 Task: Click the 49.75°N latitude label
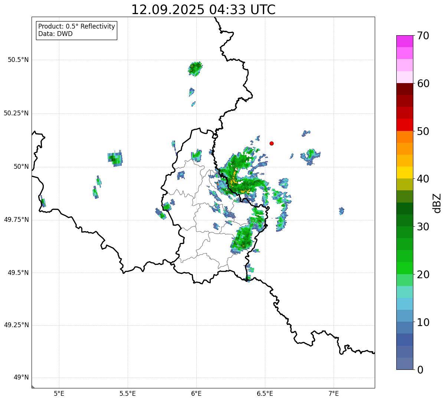coord(16,220)
